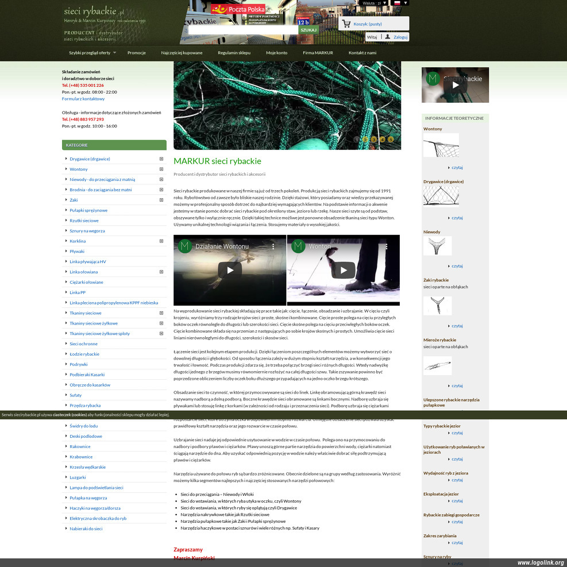Screen dimensions: 567x567
Task: Expand the Tkaniny sieciowe category
Action: (x=161, y=313)
